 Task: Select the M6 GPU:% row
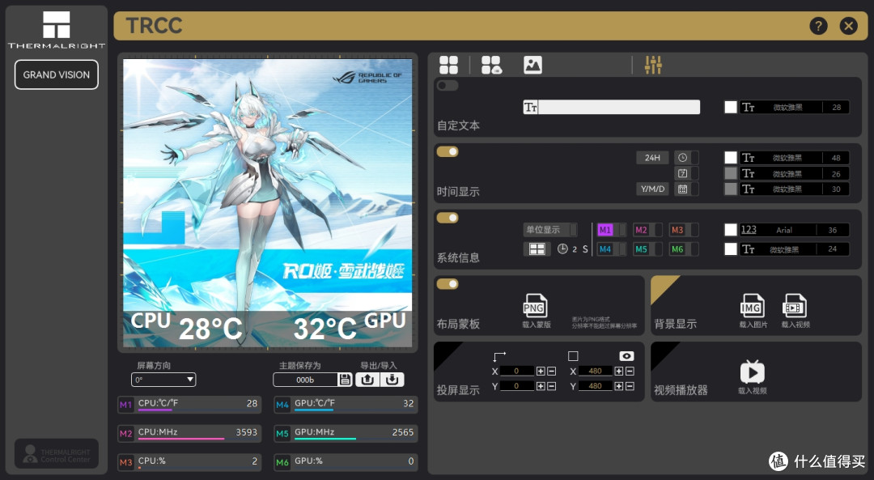coord(346,462)
